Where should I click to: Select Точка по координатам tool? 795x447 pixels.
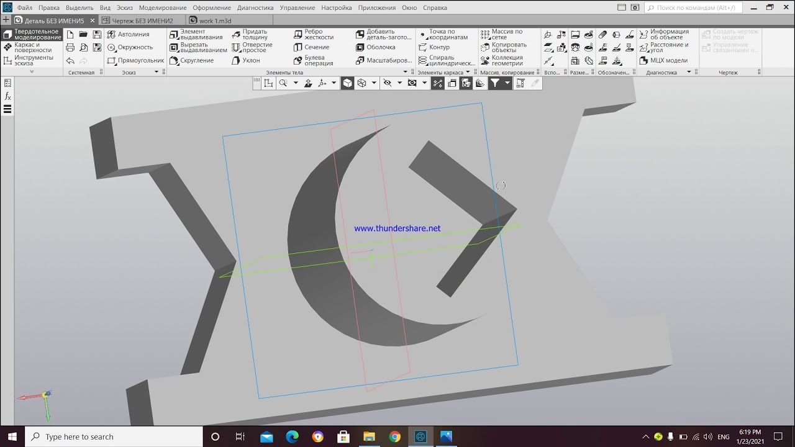point(443,35)
